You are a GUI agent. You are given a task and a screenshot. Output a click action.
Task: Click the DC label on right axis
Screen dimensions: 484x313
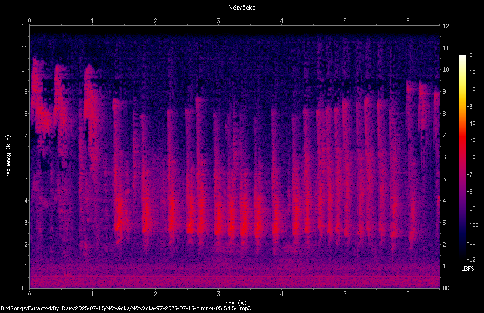pyautogui.click(x=446, y=288)
